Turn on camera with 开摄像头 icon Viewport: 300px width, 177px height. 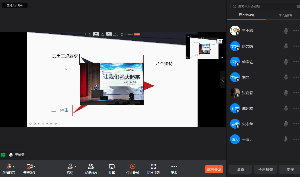click(29, 166)
